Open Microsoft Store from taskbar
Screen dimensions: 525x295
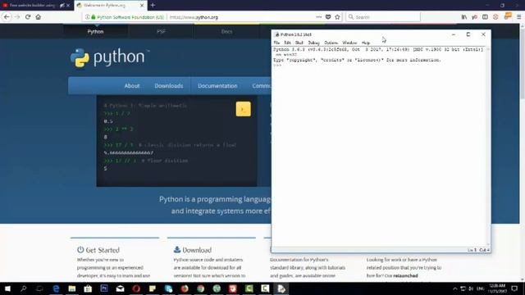(x=88, y=288)
